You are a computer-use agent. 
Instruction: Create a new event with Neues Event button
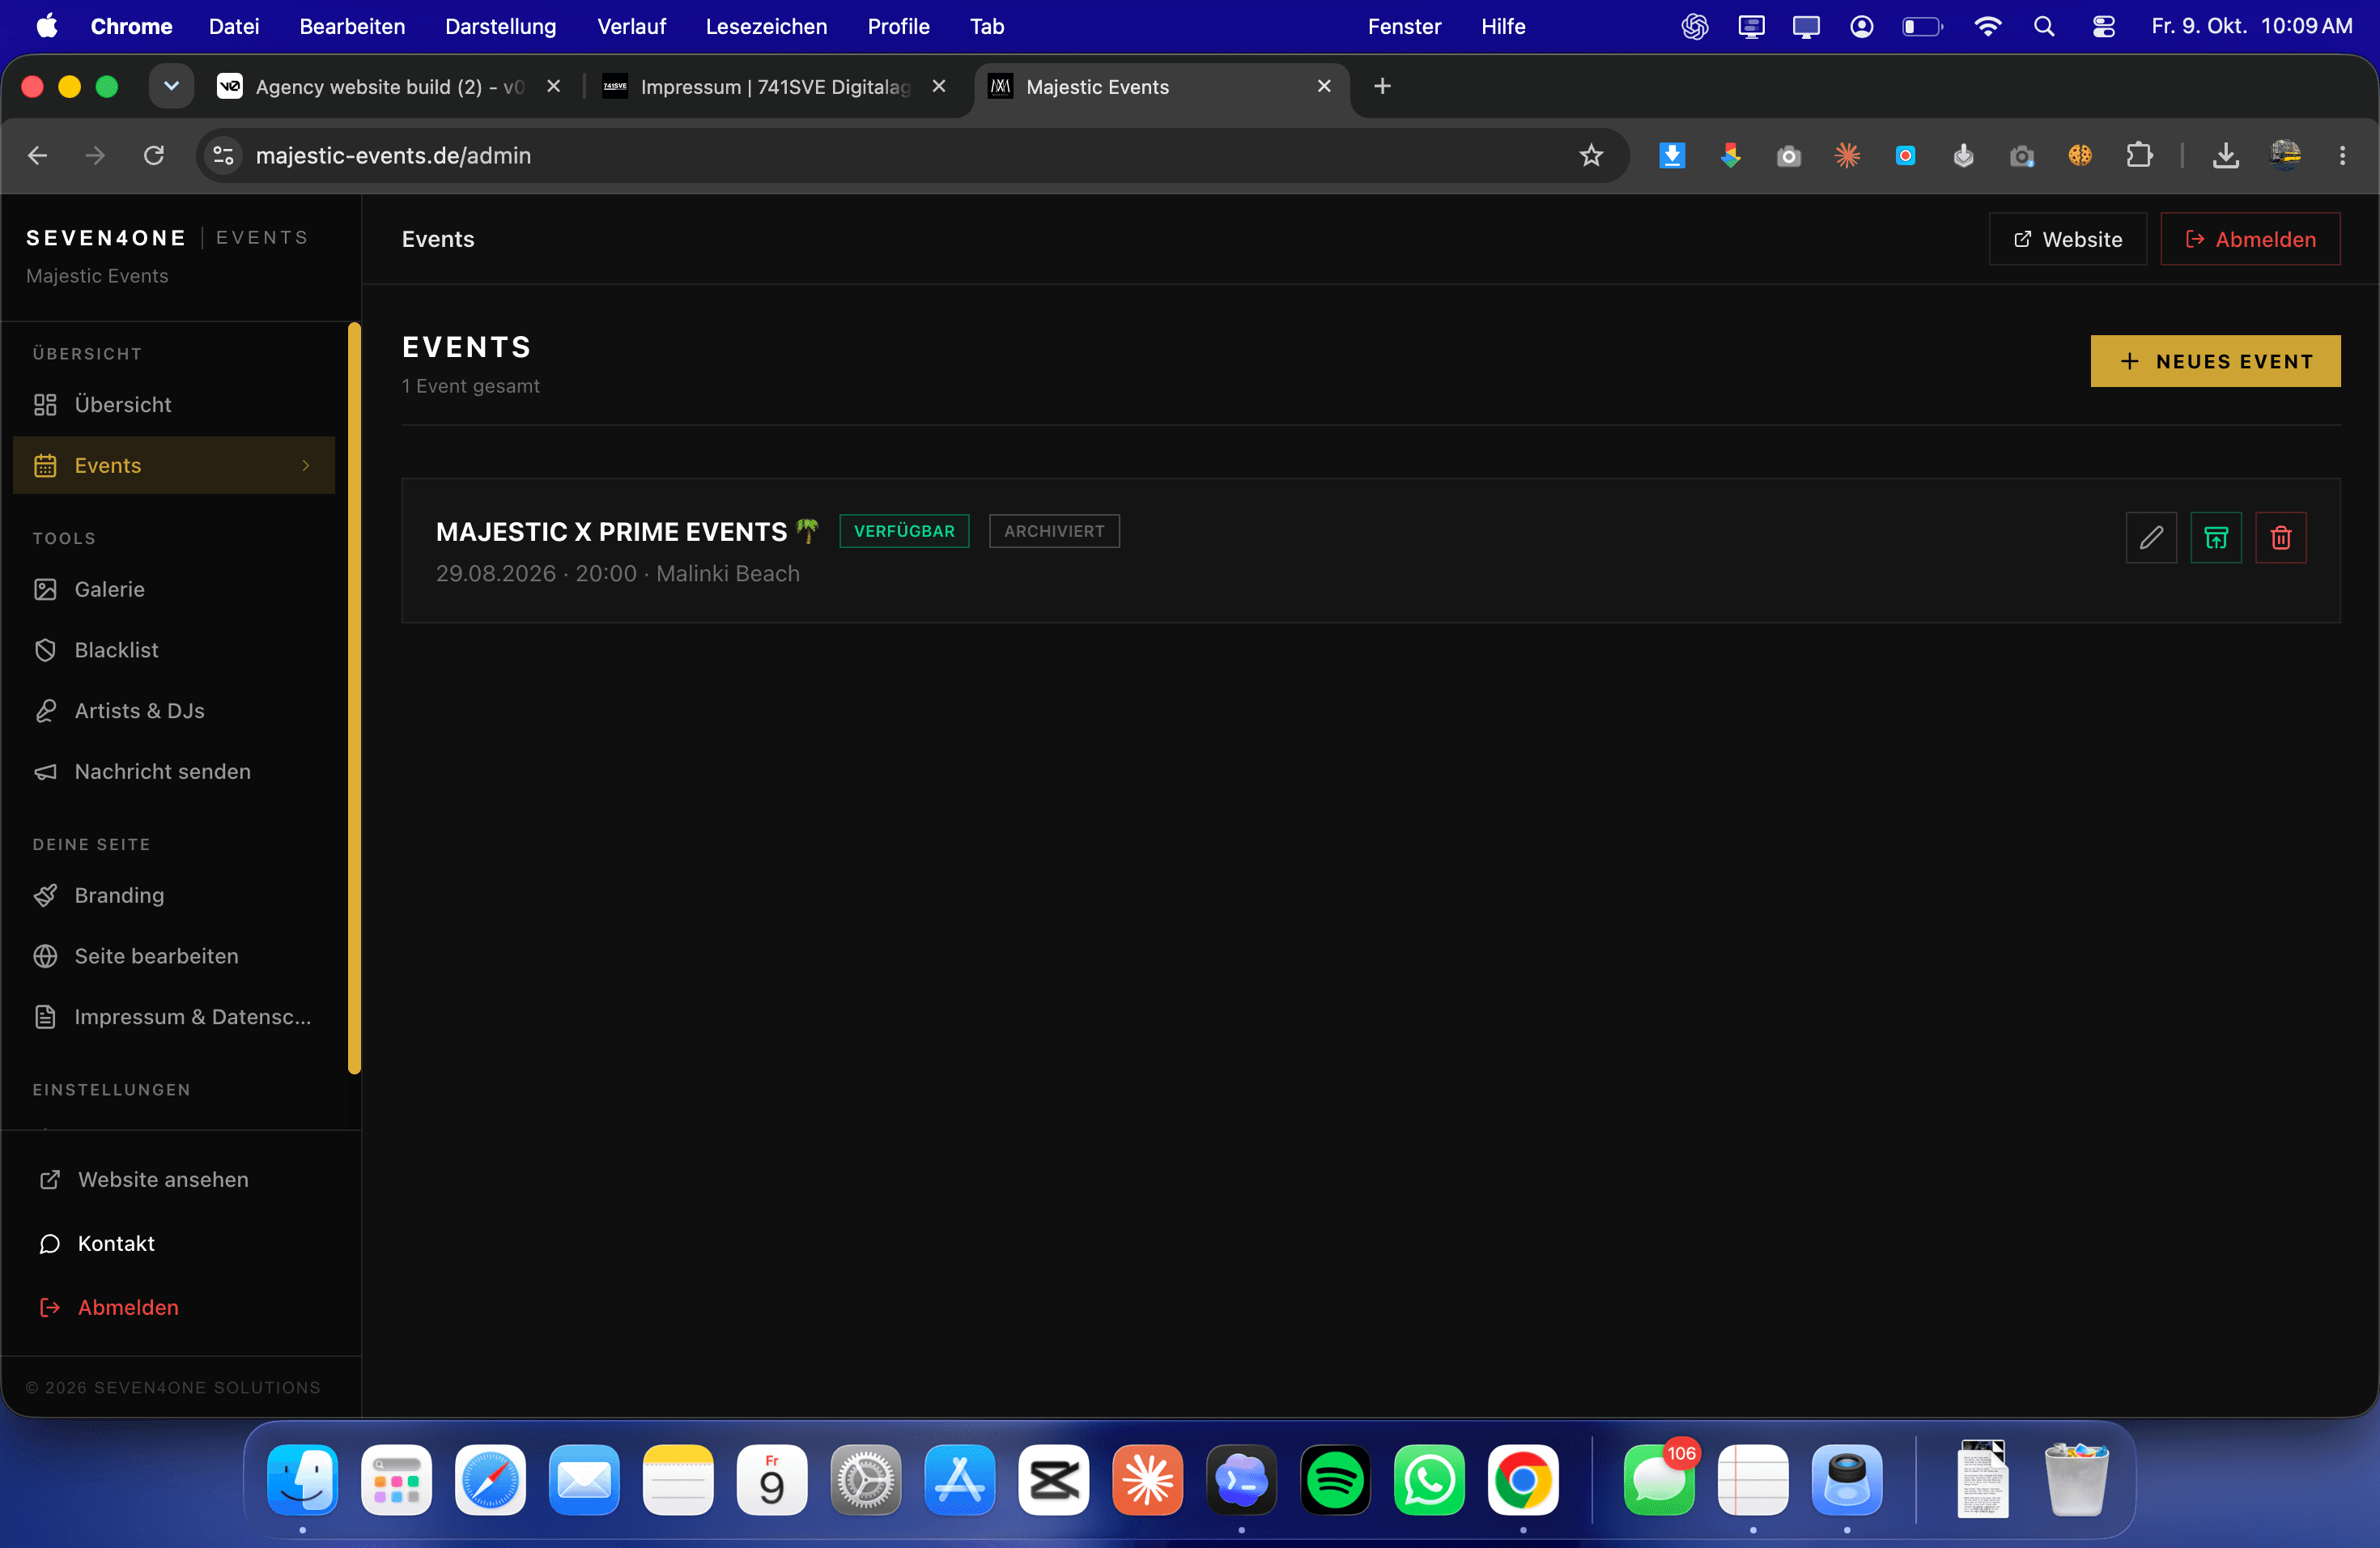(2215, 361)
